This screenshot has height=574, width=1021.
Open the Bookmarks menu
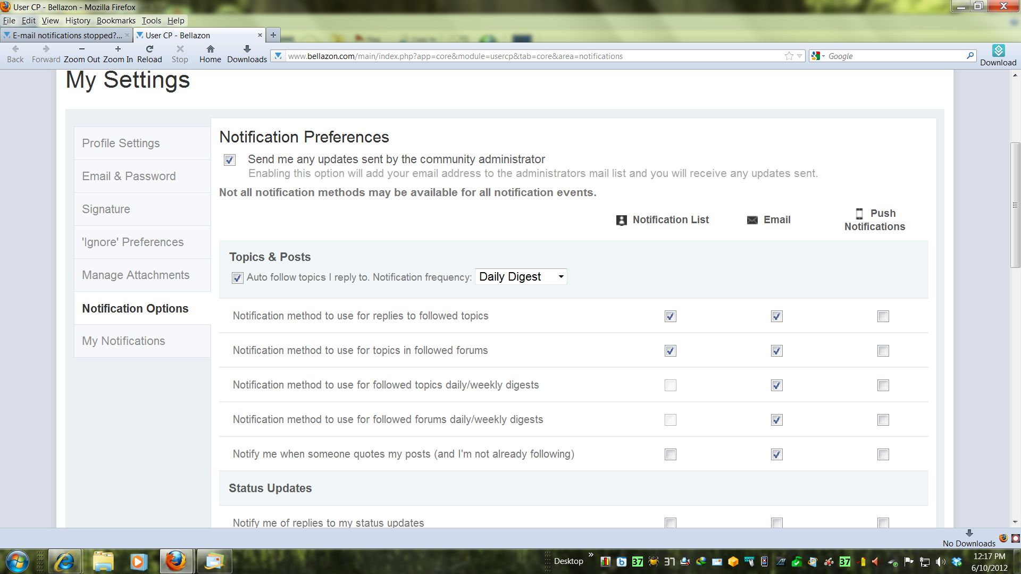tap(116, 21)
